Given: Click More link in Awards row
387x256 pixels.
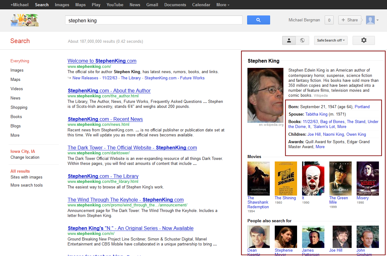Looking at the screenshot, I should point(320,147).
